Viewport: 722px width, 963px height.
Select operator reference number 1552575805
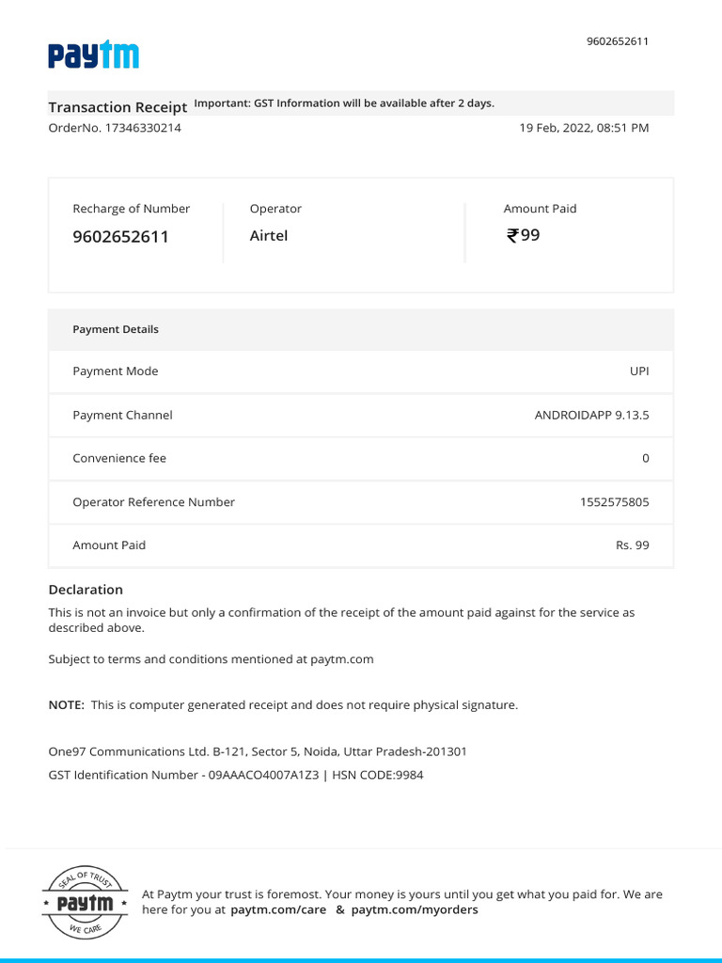[x=614, y=502]
